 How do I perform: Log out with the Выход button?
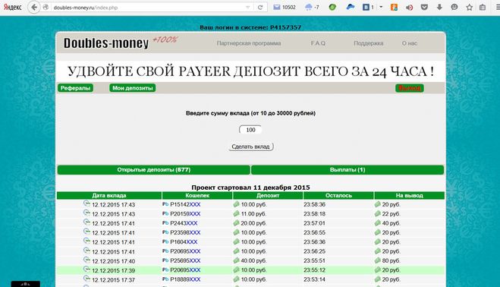[410, 88]
